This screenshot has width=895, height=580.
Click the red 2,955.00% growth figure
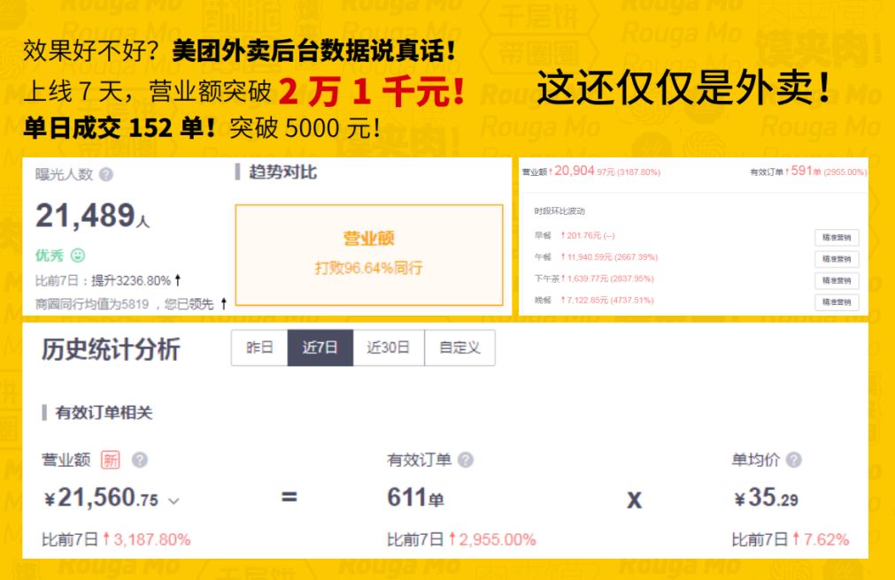coord(498,539)
